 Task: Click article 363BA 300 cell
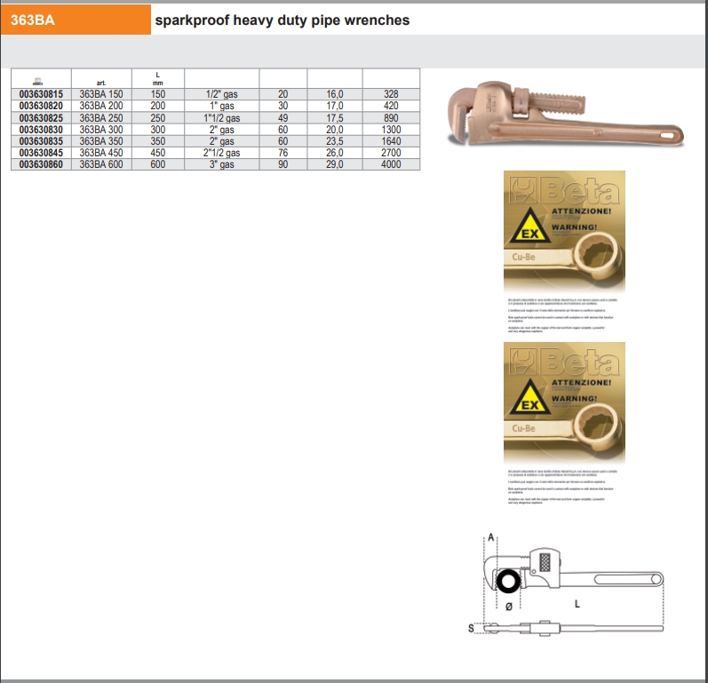coord(101,130)
